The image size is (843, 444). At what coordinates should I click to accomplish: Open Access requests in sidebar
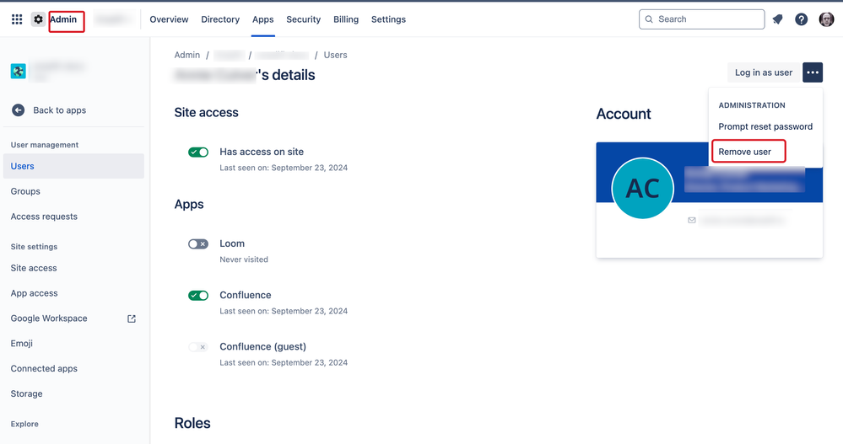pos(44,217)
